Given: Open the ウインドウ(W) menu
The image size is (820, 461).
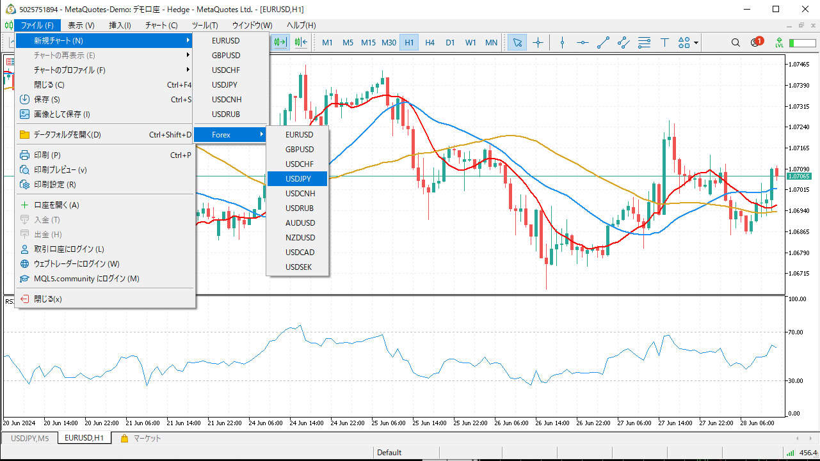Looking at the screenshot, I should (252, 25).
